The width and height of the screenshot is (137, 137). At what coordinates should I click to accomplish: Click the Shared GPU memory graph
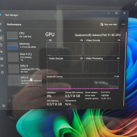[x=83, y=83]
